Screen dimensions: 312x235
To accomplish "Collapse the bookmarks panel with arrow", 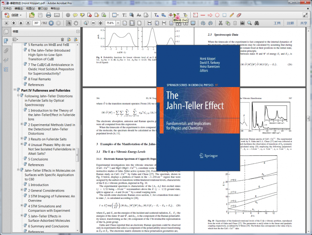I will coord(78,31).
